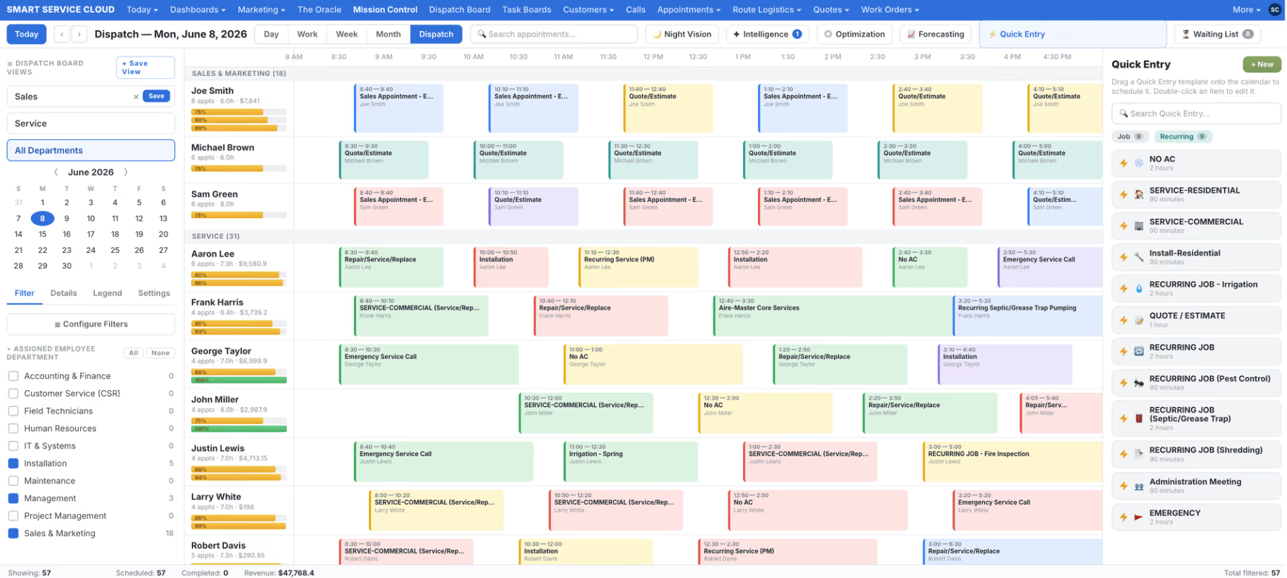Click Configure Filters button
1287x578 pixels.
91,324
